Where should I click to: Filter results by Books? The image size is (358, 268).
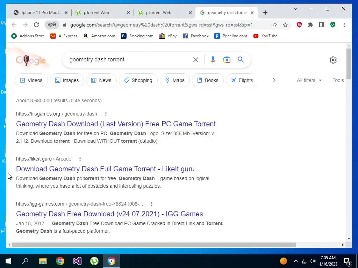click(208, 80)
